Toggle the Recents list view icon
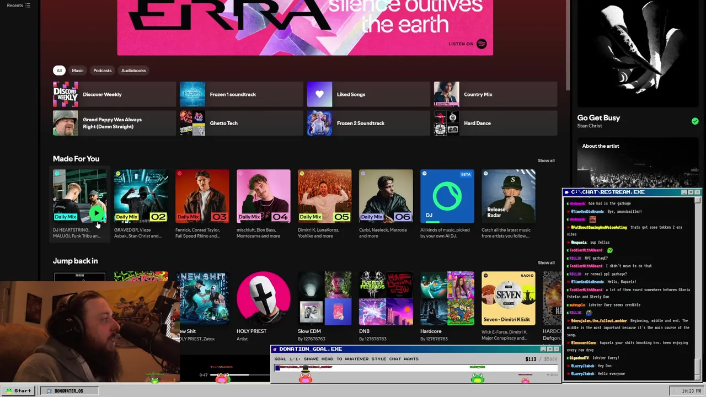Image resolution: width=706 pixels, height=397 pixels. pyautogui.click(x=28, y=6)
